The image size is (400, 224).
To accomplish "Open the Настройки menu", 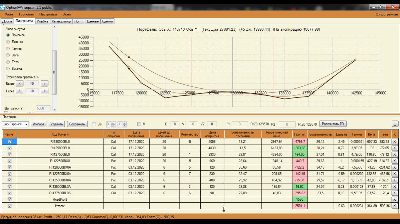I will point(48,14).
